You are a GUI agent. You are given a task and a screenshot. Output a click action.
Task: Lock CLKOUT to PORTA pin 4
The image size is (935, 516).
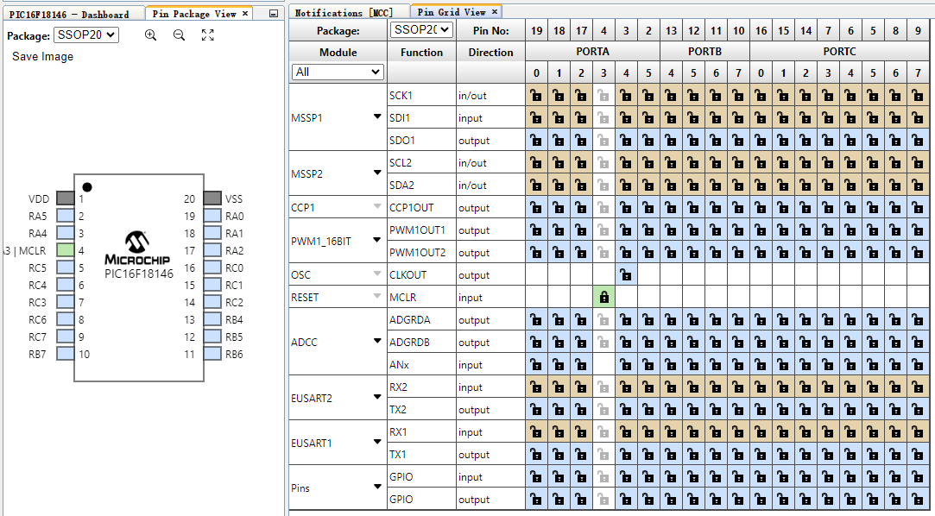point(626,274)
